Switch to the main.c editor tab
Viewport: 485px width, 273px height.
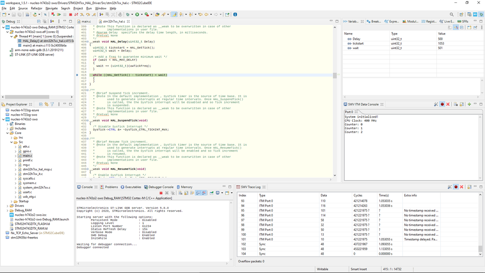pyautogui.click(x=86, y=21)
